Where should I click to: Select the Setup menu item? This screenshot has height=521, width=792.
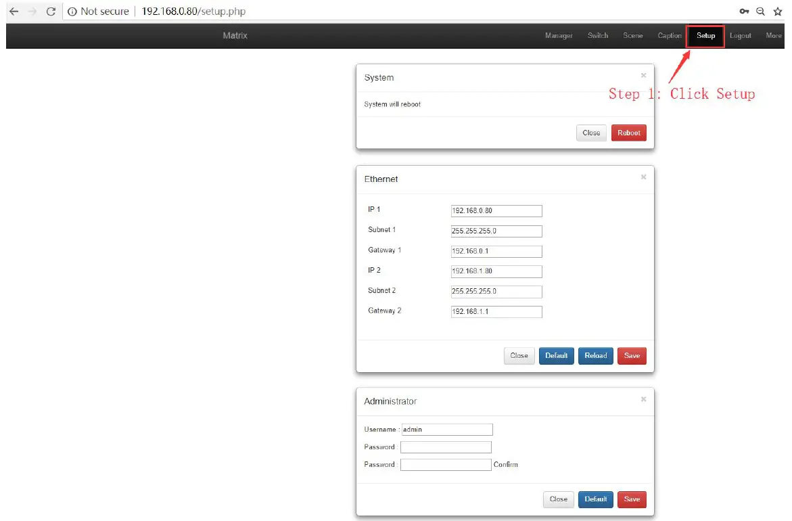[705, 36]
